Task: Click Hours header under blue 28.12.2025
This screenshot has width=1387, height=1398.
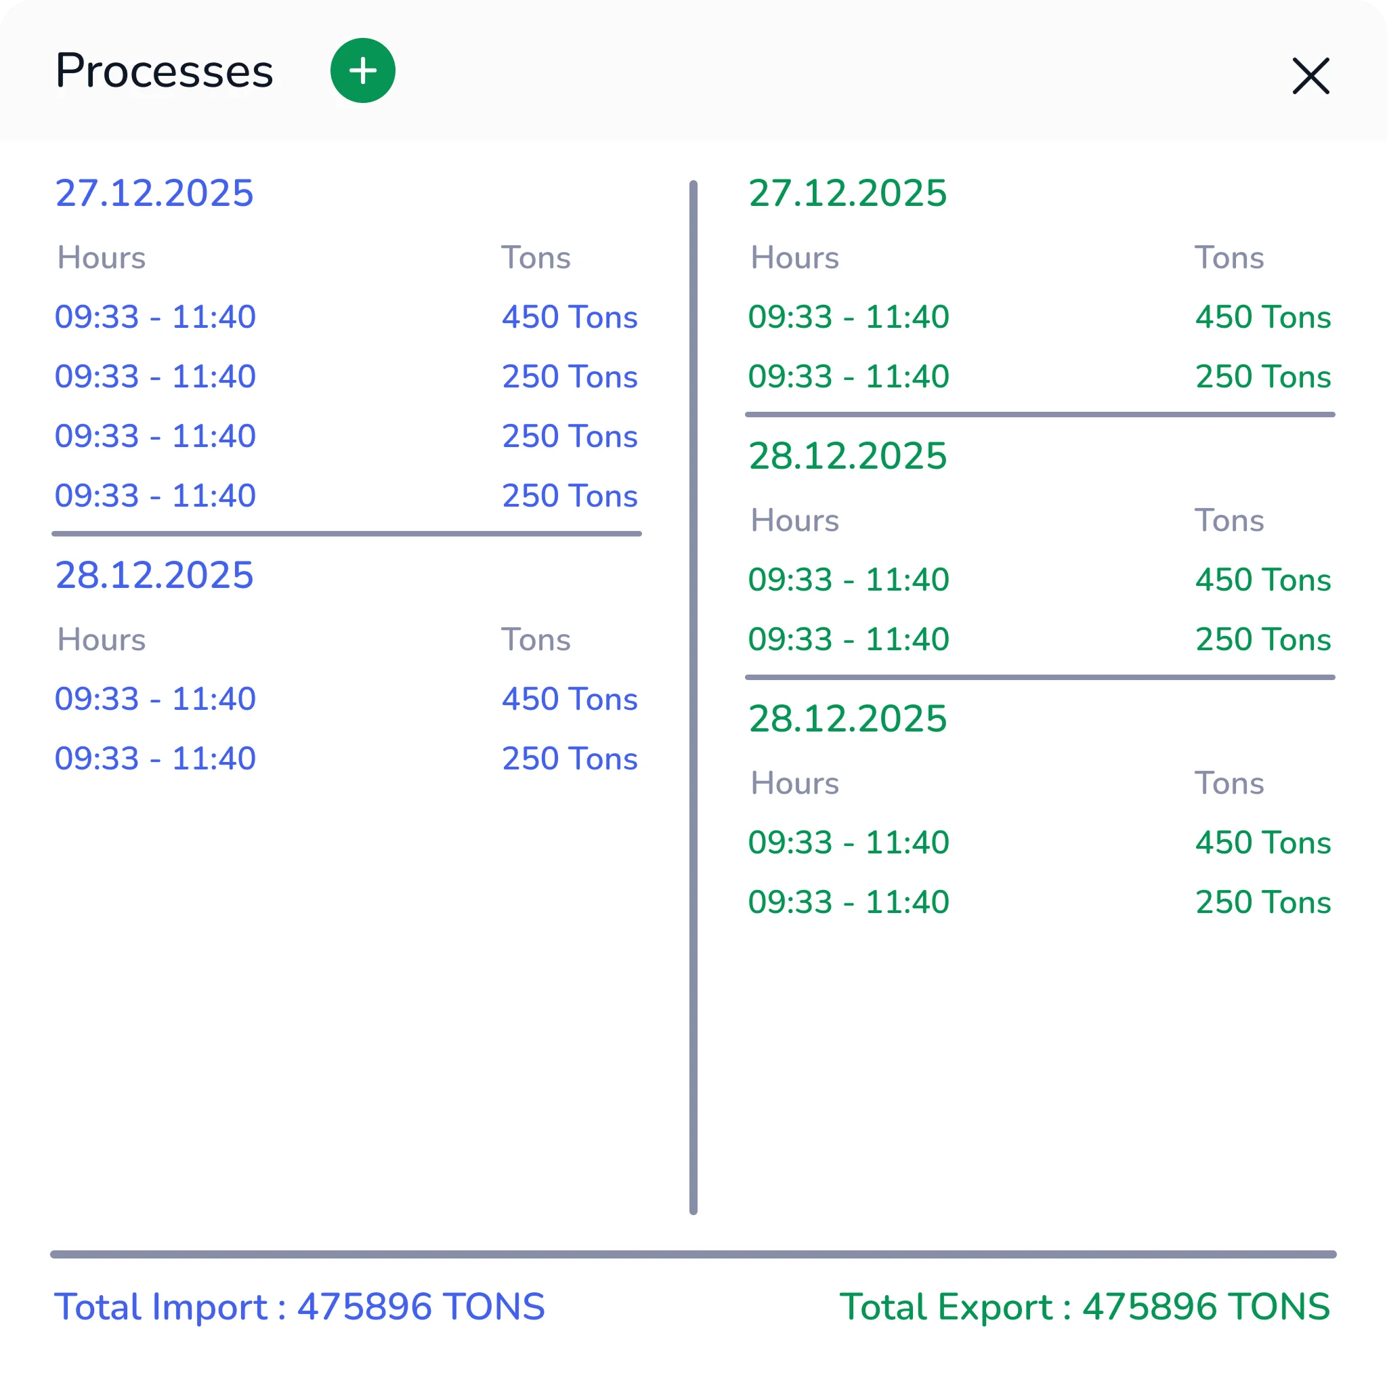Action: coord(102,639)
